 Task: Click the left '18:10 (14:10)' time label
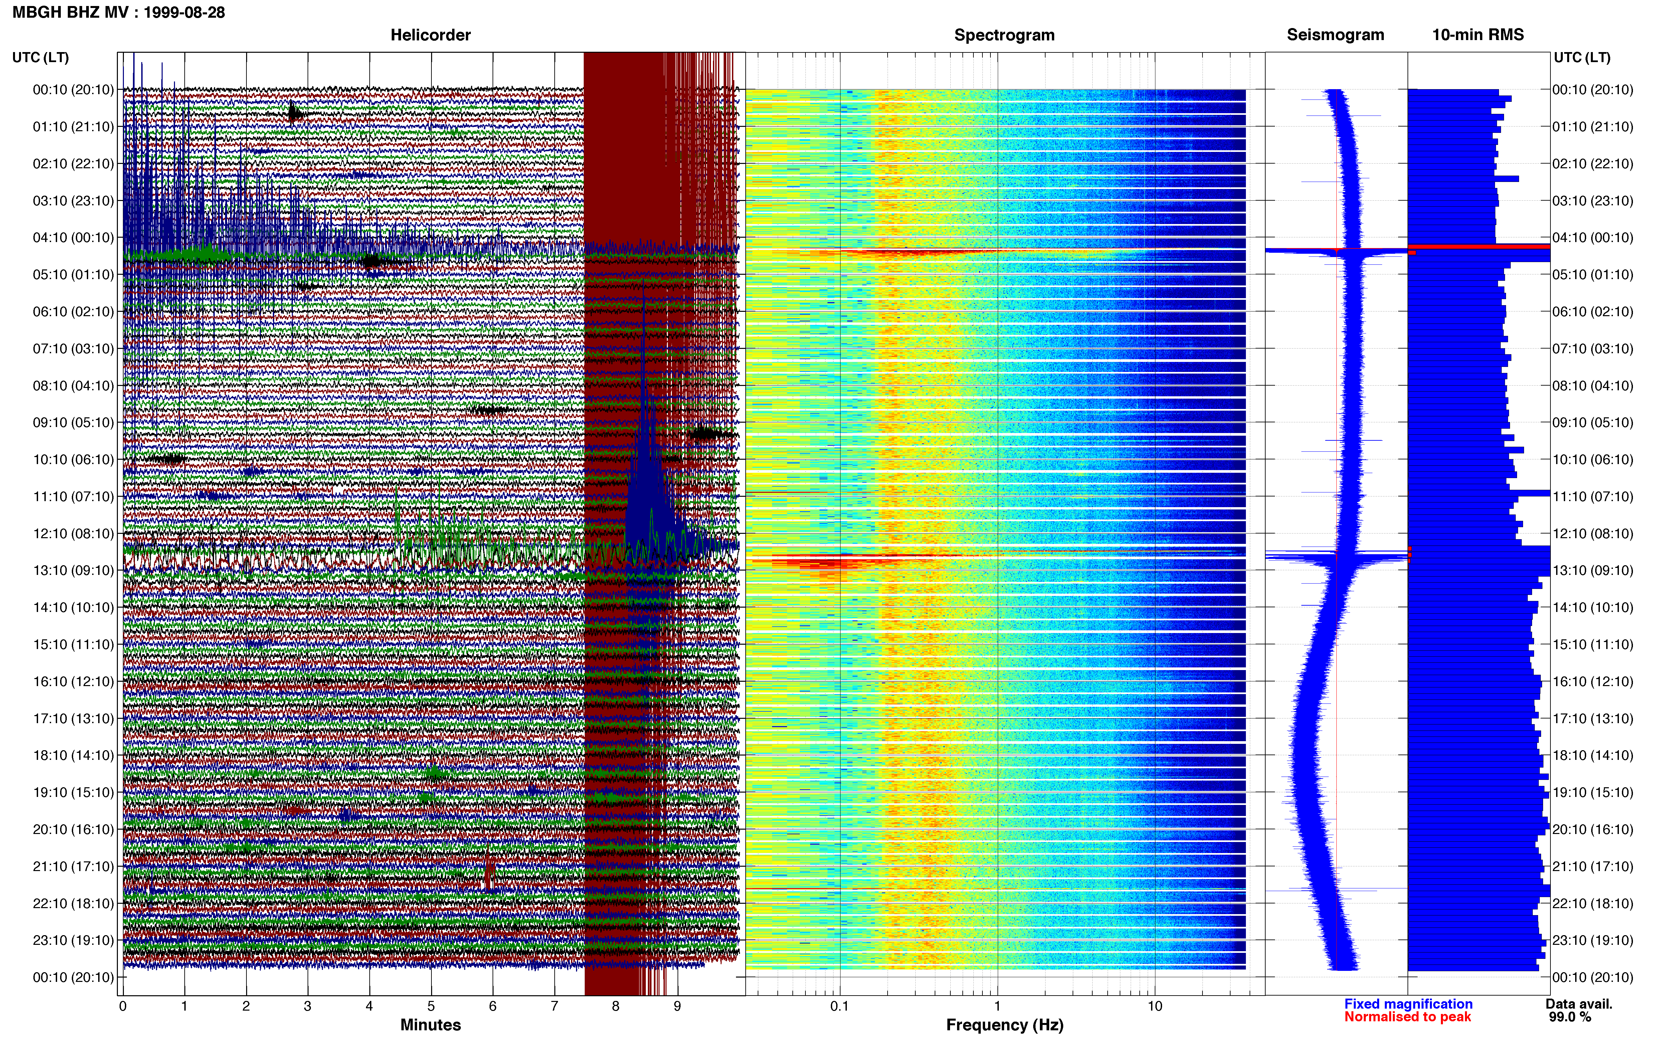[73, 756]
